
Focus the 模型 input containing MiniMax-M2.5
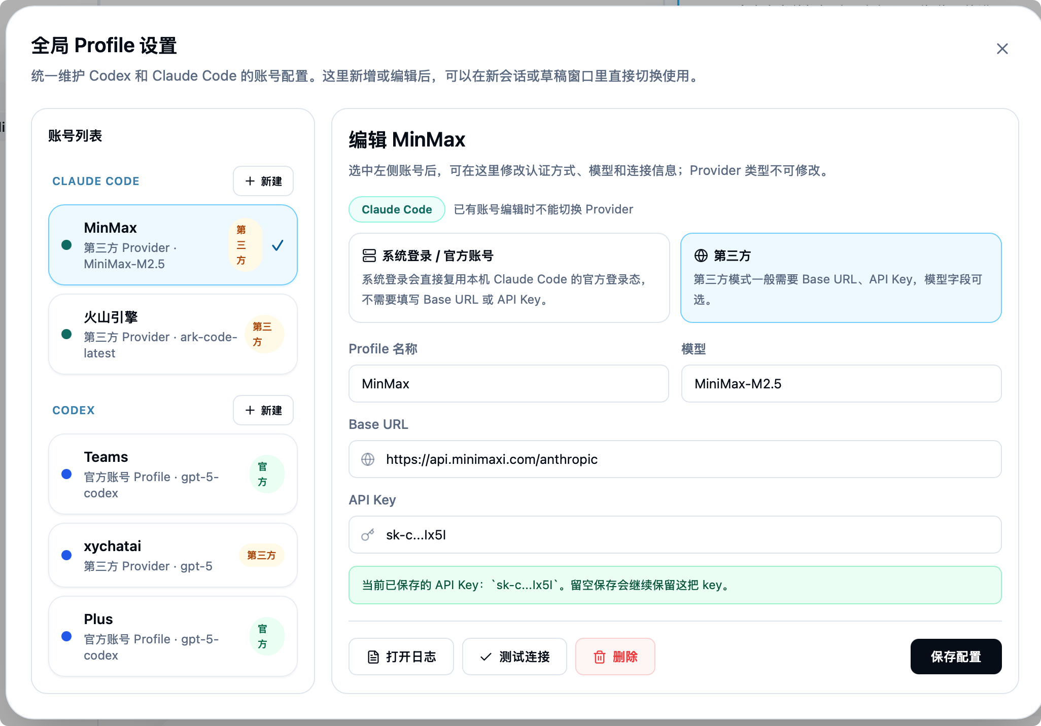tap(841, 384)
